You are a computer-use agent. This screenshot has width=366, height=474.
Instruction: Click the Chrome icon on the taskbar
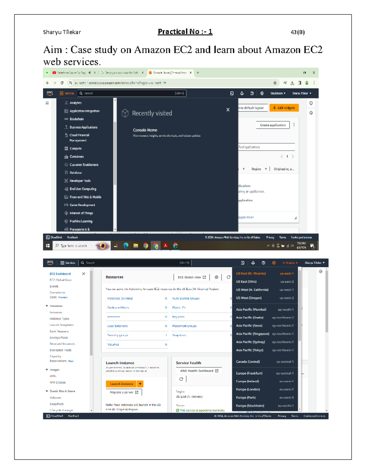tap(146, 246)
